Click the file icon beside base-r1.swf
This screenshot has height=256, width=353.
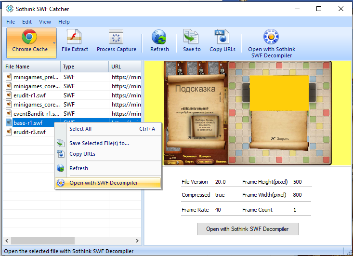pyautogui.click(x=9, y=122)
